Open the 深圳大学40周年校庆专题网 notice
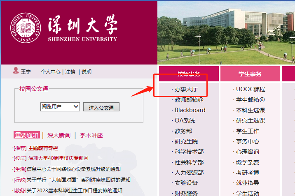295x196 pixels. pyautogui.click(x=58, y=158)
